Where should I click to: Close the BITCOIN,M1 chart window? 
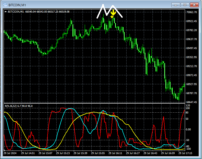click(194, 5)
